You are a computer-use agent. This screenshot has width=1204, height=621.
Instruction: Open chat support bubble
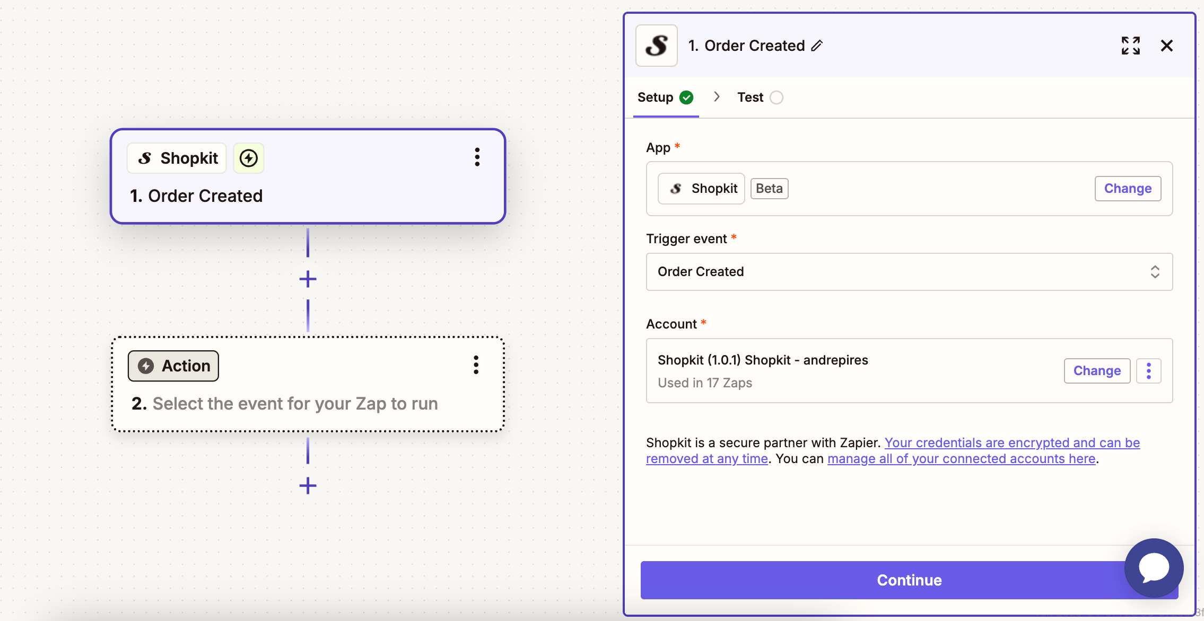pyautogui.click(x=1154, y=568)
